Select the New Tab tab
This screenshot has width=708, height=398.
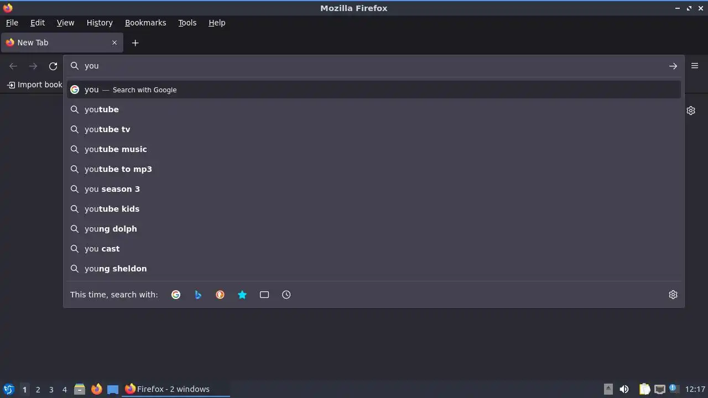tap(61, 43)
